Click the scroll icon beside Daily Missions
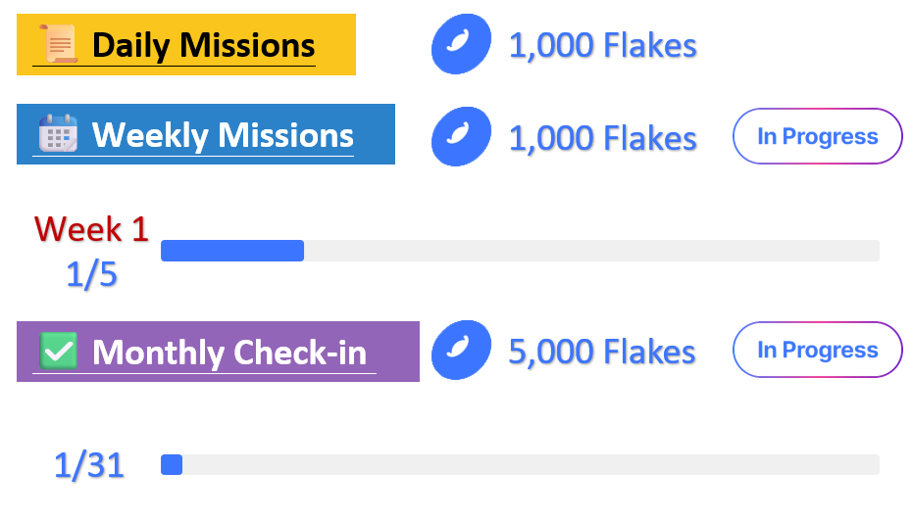Screen dimensions: 912x519 click(x=58, y=44)
